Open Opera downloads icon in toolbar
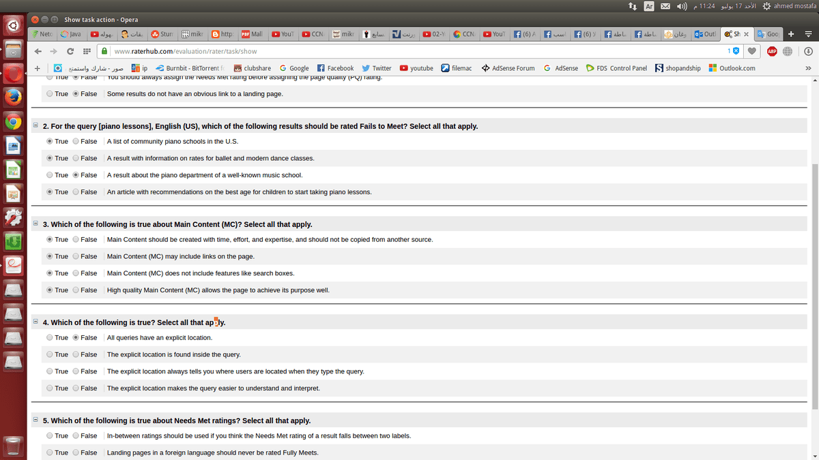The image size is (819, 460). click(807, 51)
